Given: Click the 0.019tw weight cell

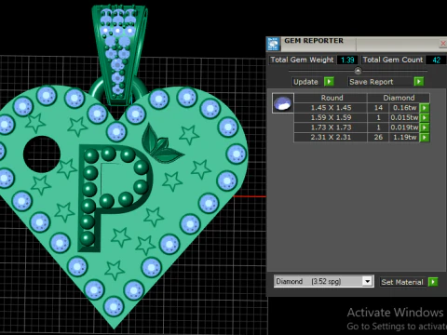Looking at the screenshot, I should pos(404,127).
